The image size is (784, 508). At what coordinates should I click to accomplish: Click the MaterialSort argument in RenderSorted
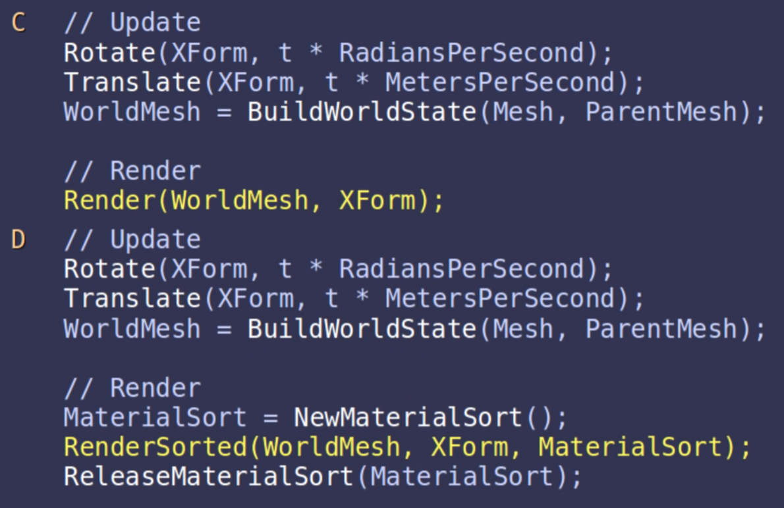coord(630,447)
